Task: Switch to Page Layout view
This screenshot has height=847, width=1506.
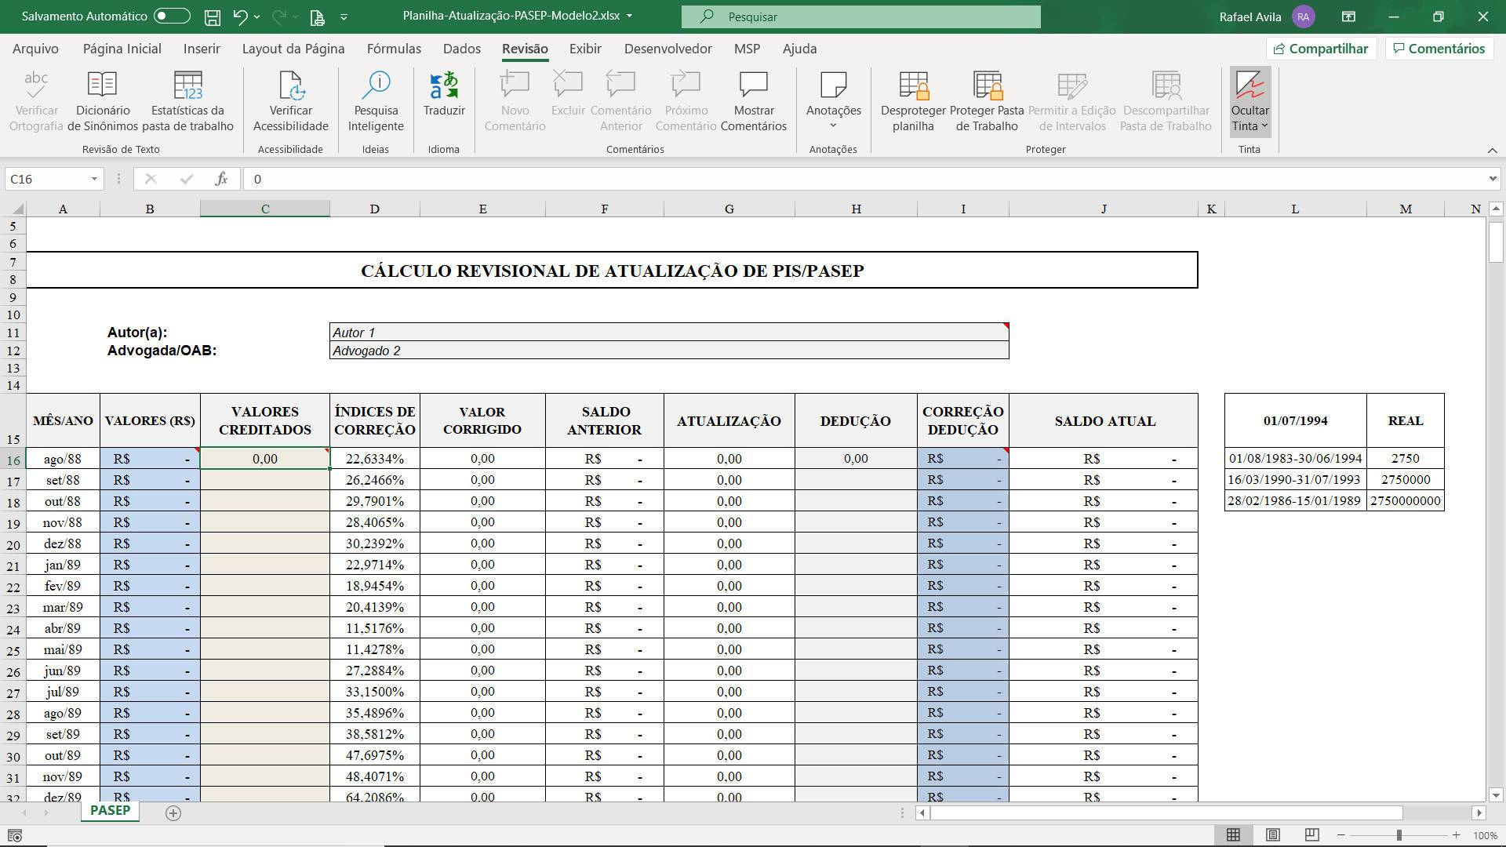Action: [1272, 834]
